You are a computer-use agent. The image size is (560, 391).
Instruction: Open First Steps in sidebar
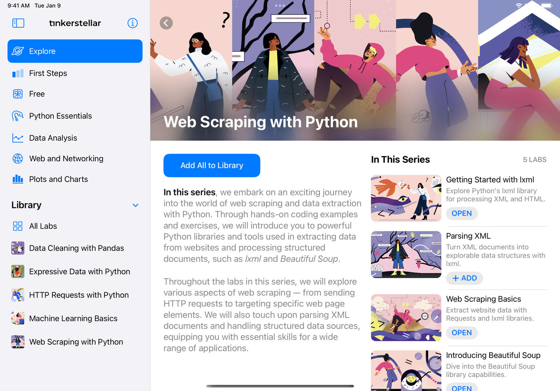tap(48, 73)
